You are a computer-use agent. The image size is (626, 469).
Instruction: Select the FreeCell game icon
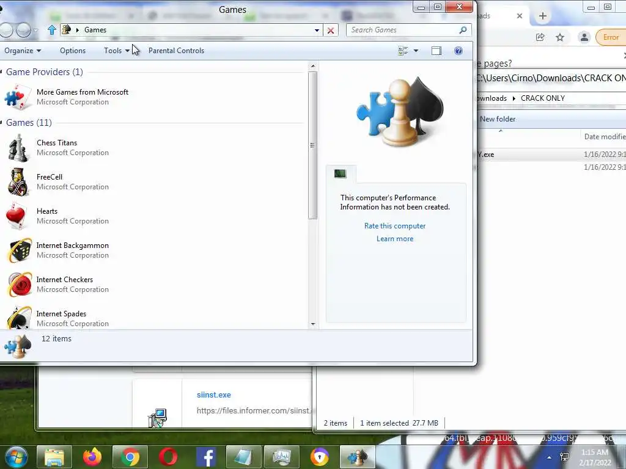tap(18, 182)
